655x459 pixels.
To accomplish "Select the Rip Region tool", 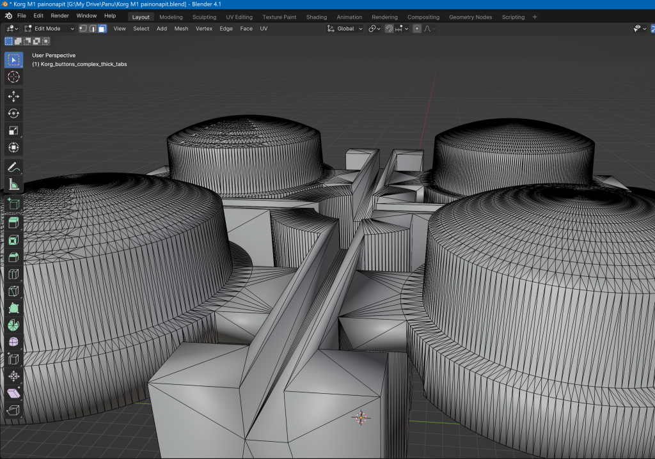I will pyautogui.click(x=13, y=410).
